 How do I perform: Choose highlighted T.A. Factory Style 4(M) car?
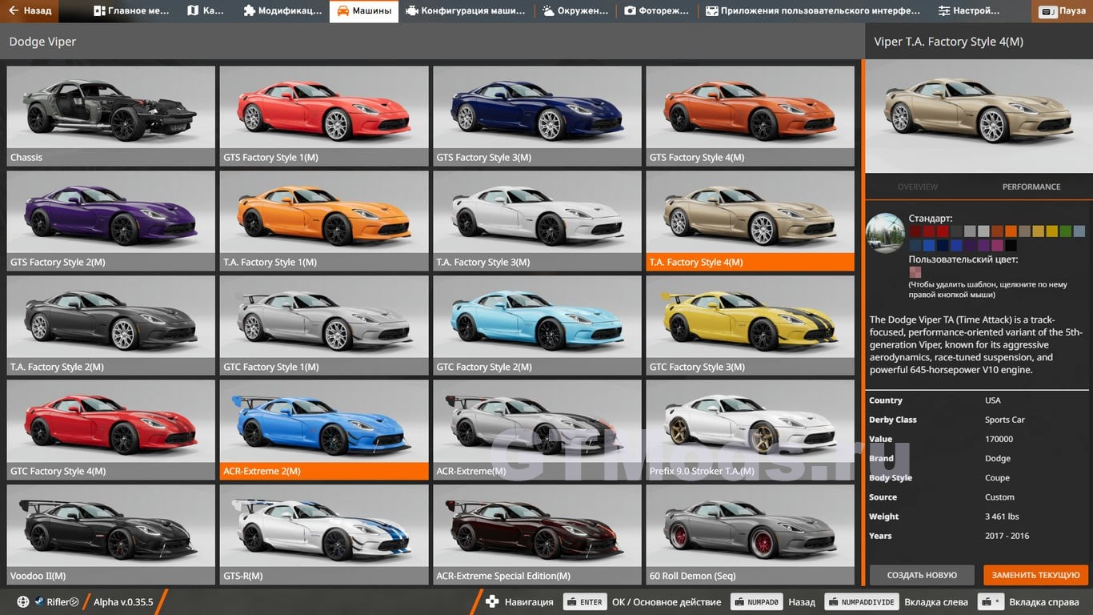(x=751, y=220)
